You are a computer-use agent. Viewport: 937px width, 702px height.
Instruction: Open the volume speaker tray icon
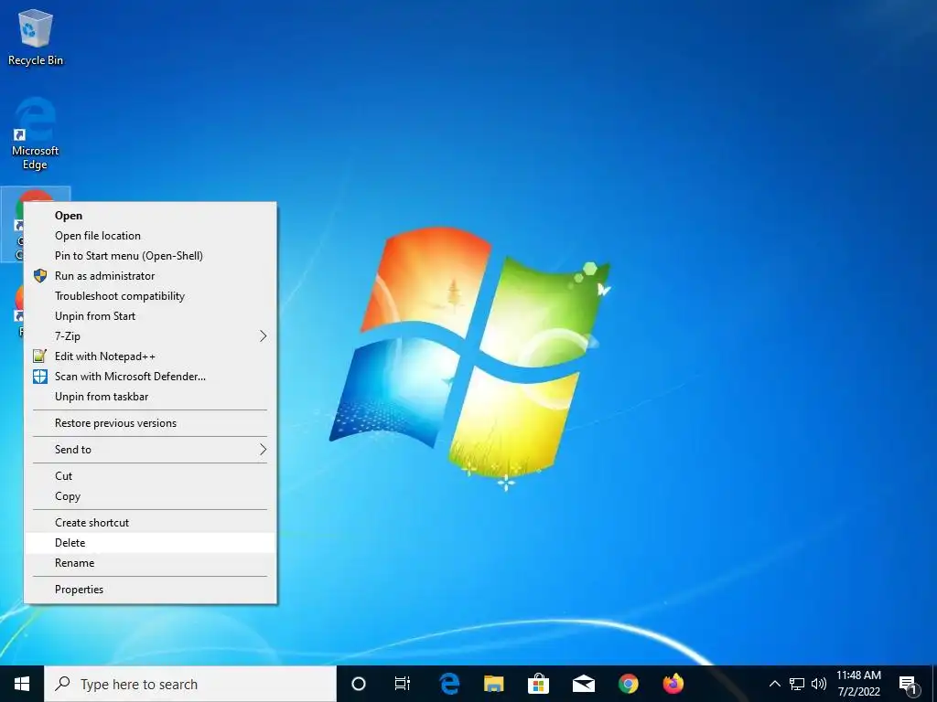point(819,684)
